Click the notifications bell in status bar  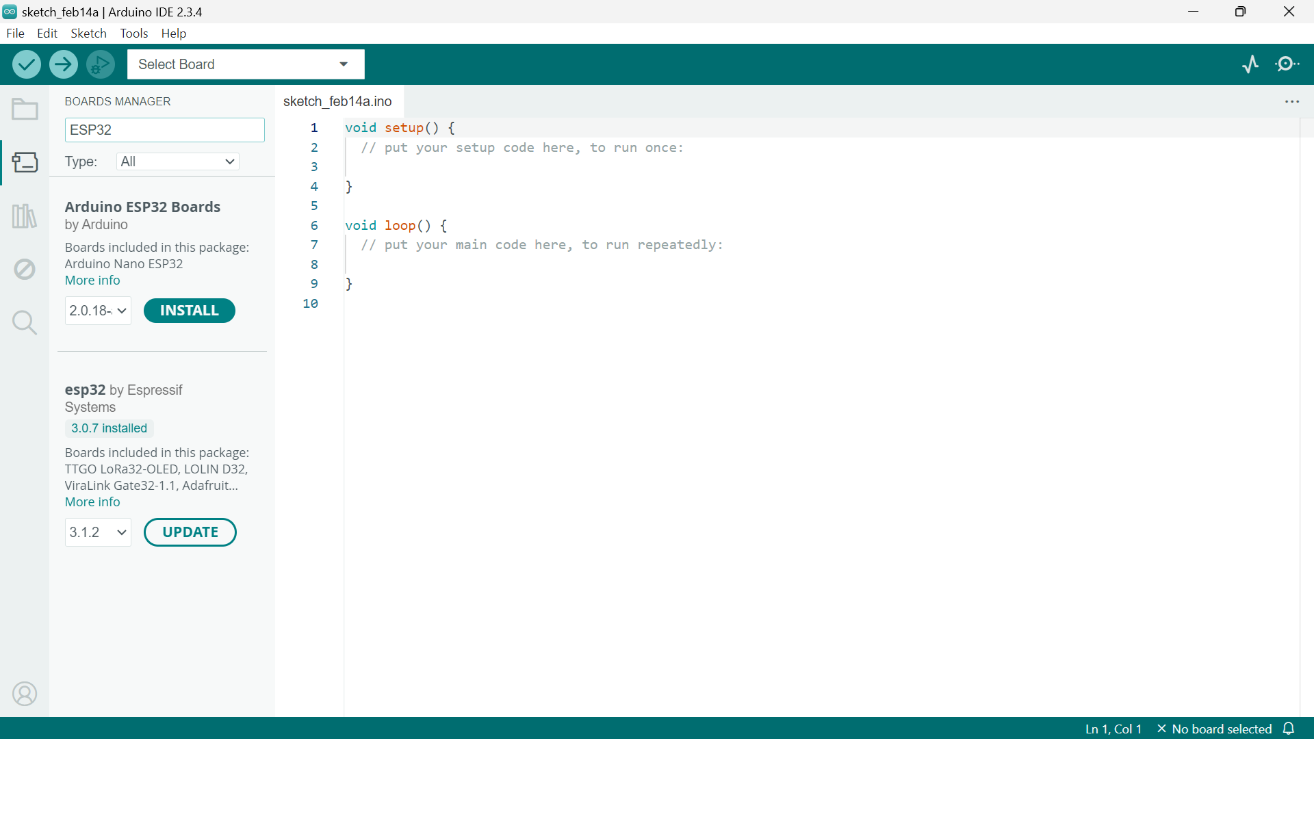point(1289,729)
